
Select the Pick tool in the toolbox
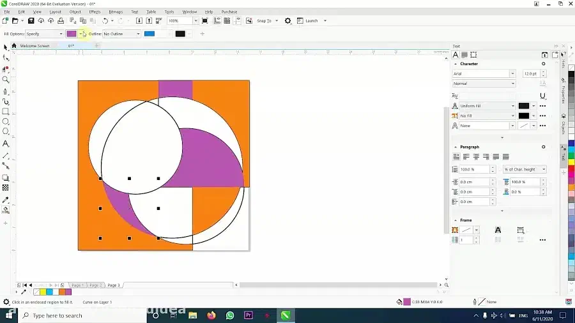pos(6,47)
